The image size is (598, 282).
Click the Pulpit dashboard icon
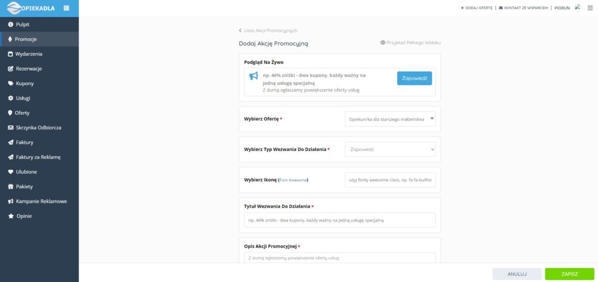[x=11, y=24]
